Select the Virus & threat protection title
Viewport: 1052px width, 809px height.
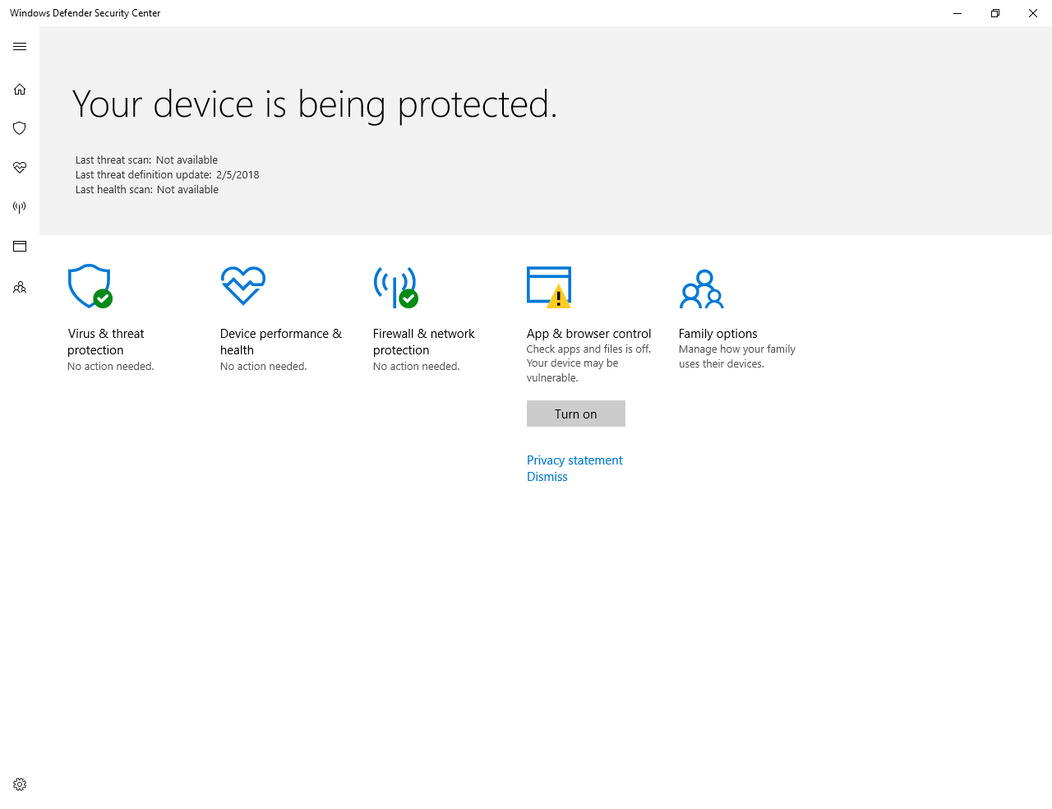(106, 341)
